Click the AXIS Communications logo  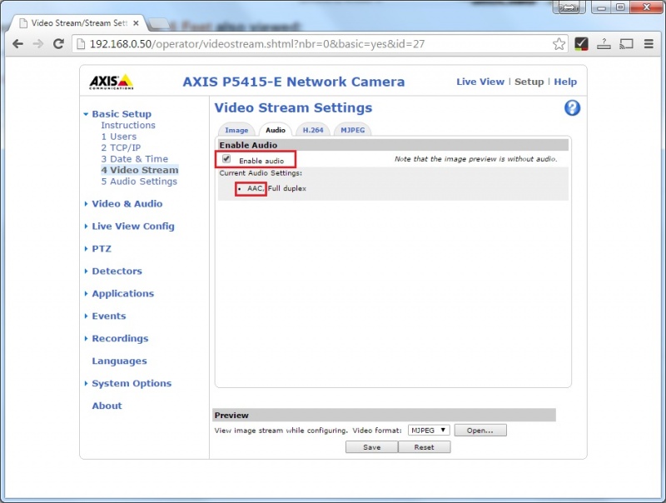pos(112,82)
